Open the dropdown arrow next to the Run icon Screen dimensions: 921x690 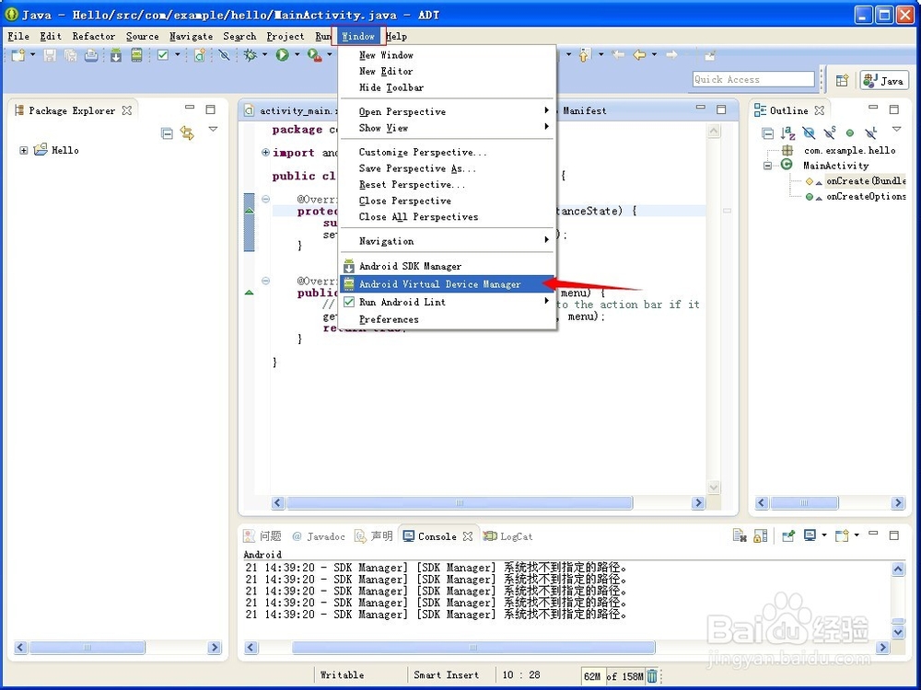tap(297, 54)
